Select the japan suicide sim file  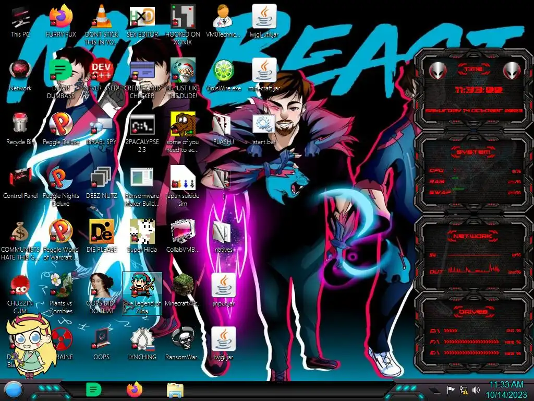pyautogui.click(x=183, y=187)
